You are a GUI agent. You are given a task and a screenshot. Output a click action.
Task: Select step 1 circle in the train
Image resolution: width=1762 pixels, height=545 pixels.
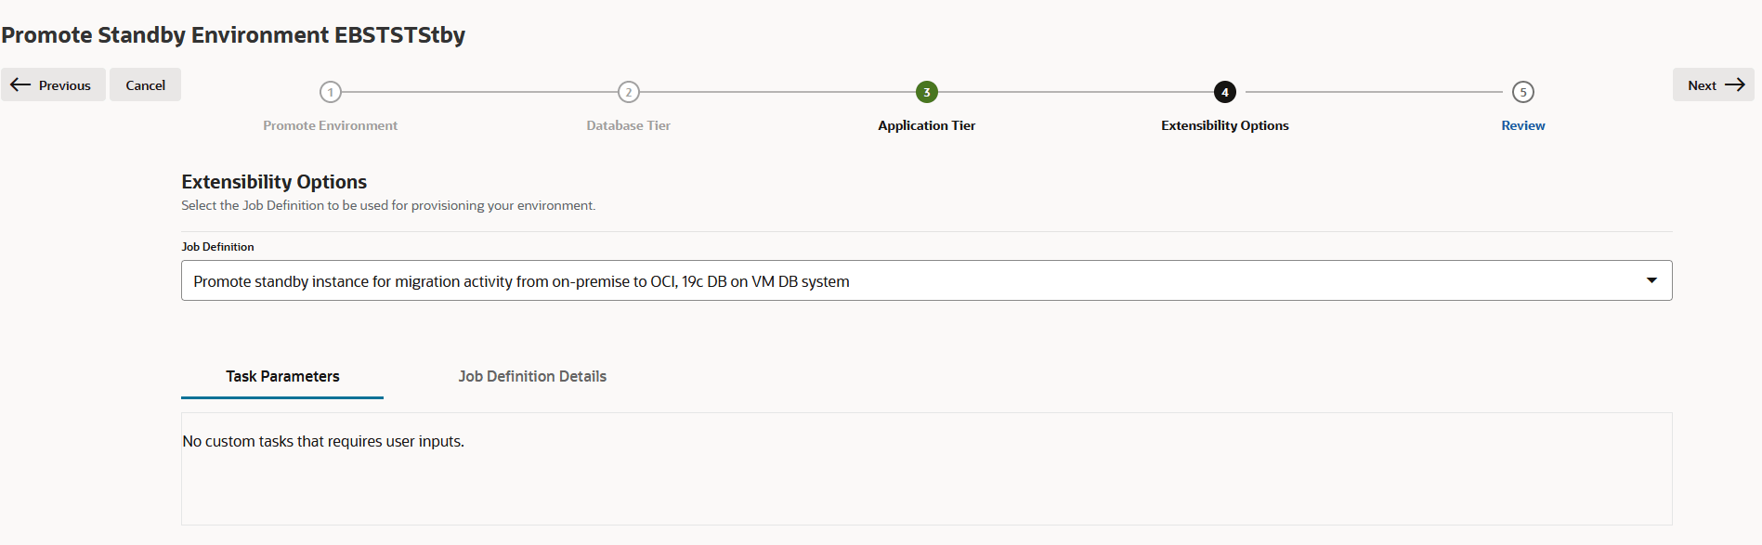tap(331, 92)
